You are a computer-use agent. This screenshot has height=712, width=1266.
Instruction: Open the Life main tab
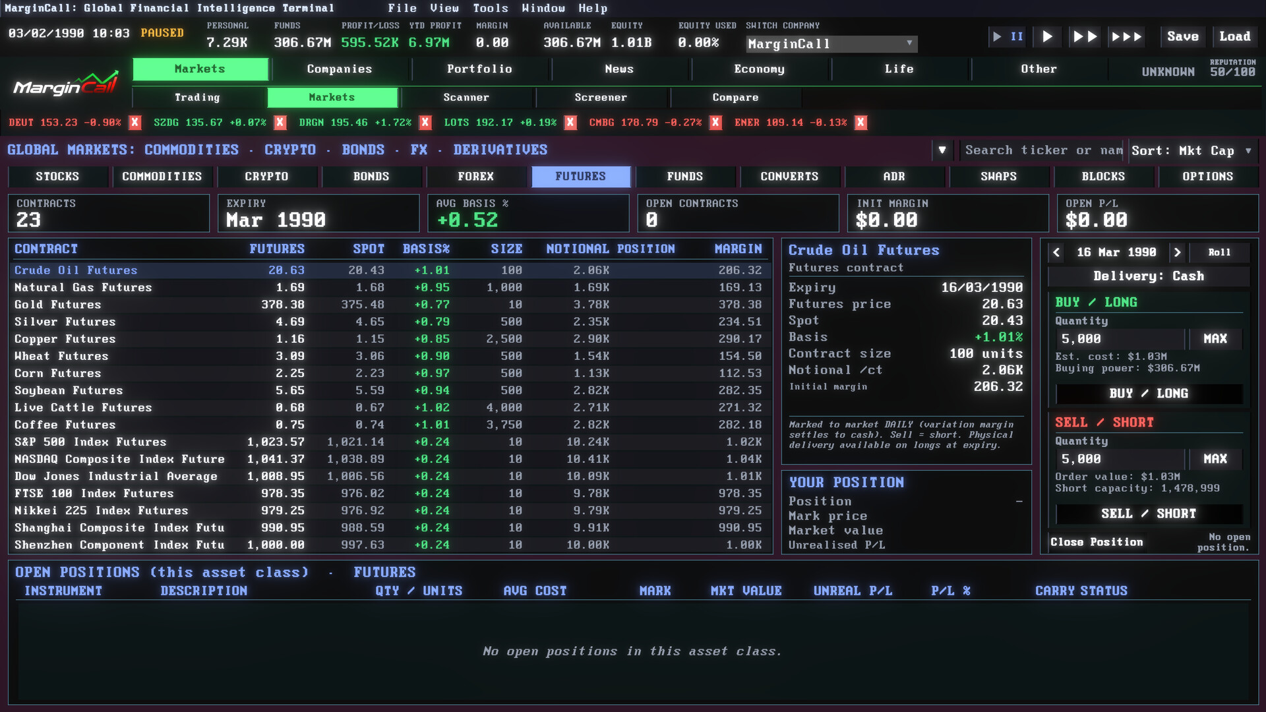coord(899,69)
